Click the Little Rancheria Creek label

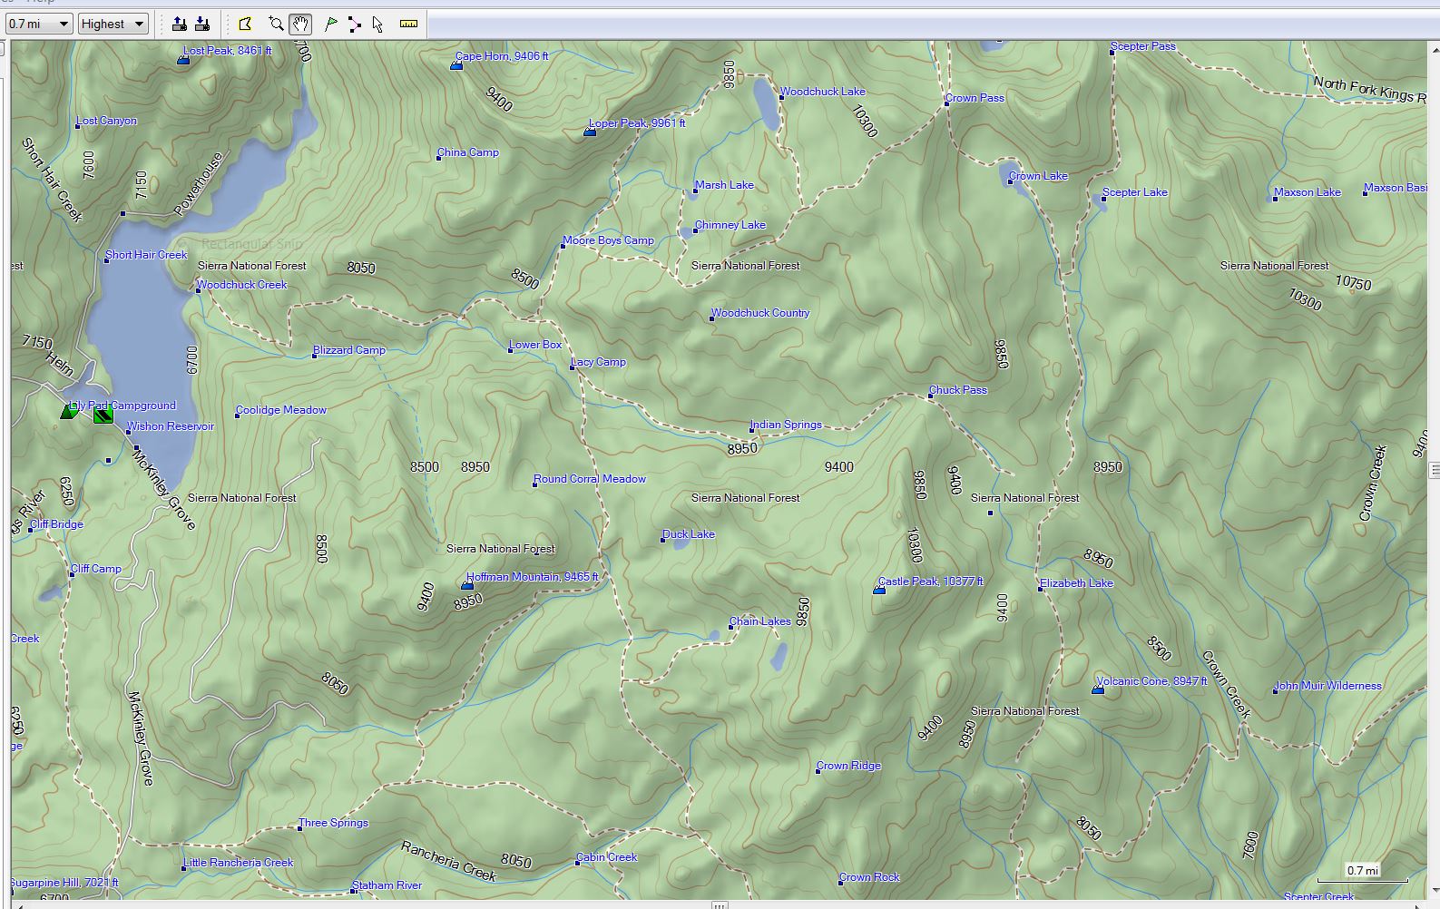(x=239, y=863)
